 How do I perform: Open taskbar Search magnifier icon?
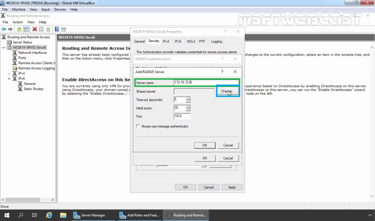click(21, 215)
